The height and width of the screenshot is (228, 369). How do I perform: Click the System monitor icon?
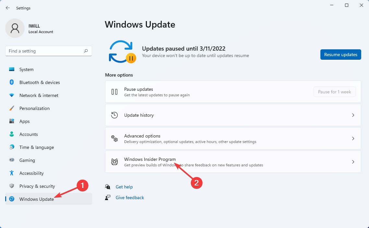12,69
